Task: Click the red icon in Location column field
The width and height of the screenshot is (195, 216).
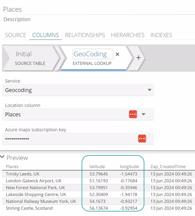Action: click(x=133, y=114)
